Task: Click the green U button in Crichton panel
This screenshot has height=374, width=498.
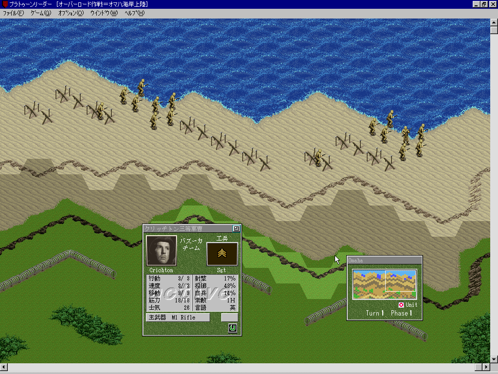Action: (233, 328)
